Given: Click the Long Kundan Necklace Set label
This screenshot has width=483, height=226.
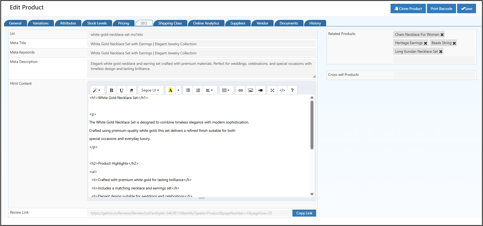Looking at the screenshot, I should point(416,51).
